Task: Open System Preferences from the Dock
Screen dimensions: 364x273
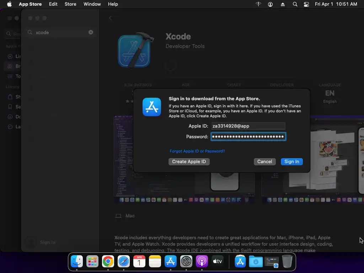Action: pyautogui.click(x=186, y=261)
